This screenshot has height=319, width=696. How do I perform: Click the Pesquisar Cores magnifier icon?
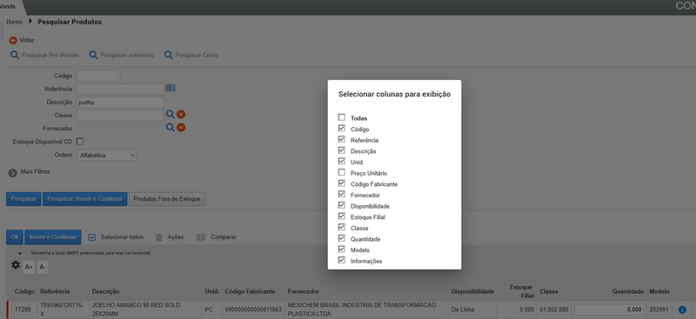[168, 55]
